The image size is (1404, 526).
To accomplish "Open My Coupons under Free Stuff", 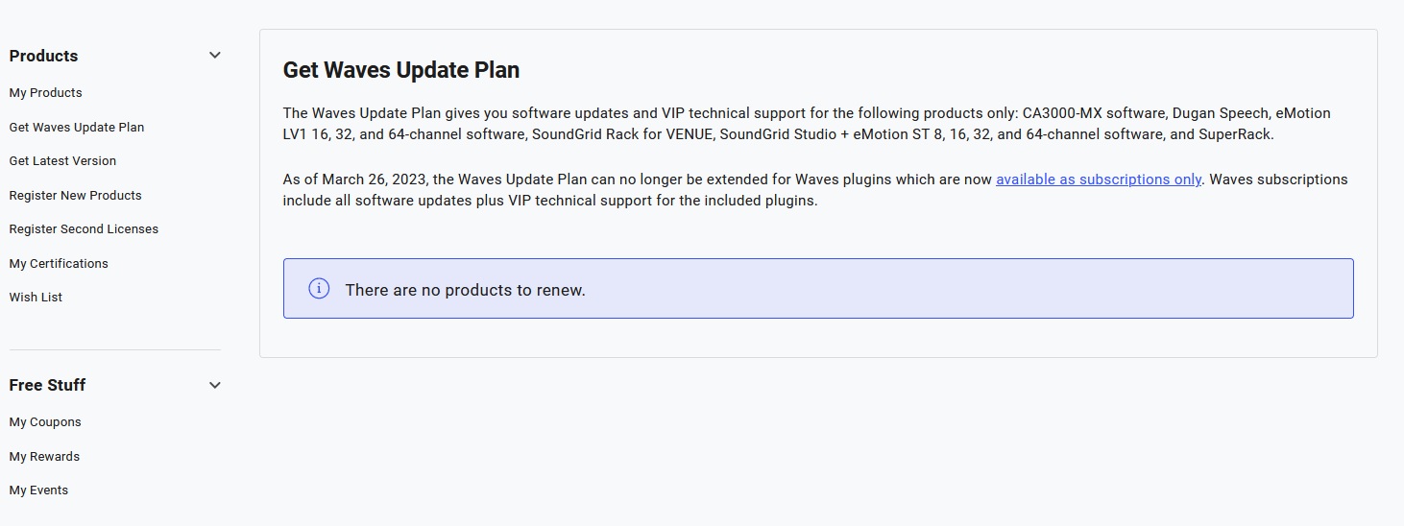I will (x=45, y=422).
